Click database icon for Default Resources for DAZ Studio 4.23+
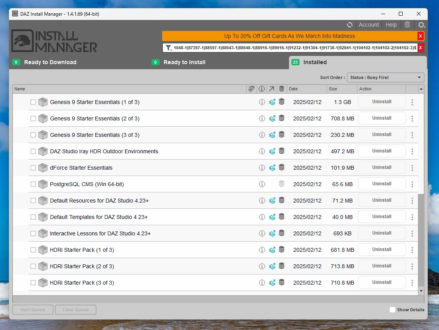 click(282, 200)
